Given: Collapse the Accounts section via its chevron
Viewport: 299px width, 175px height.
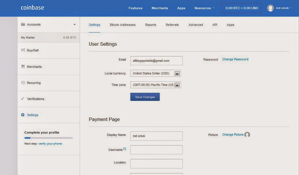Looking at the screenshot, I should [x=75, y=24].
